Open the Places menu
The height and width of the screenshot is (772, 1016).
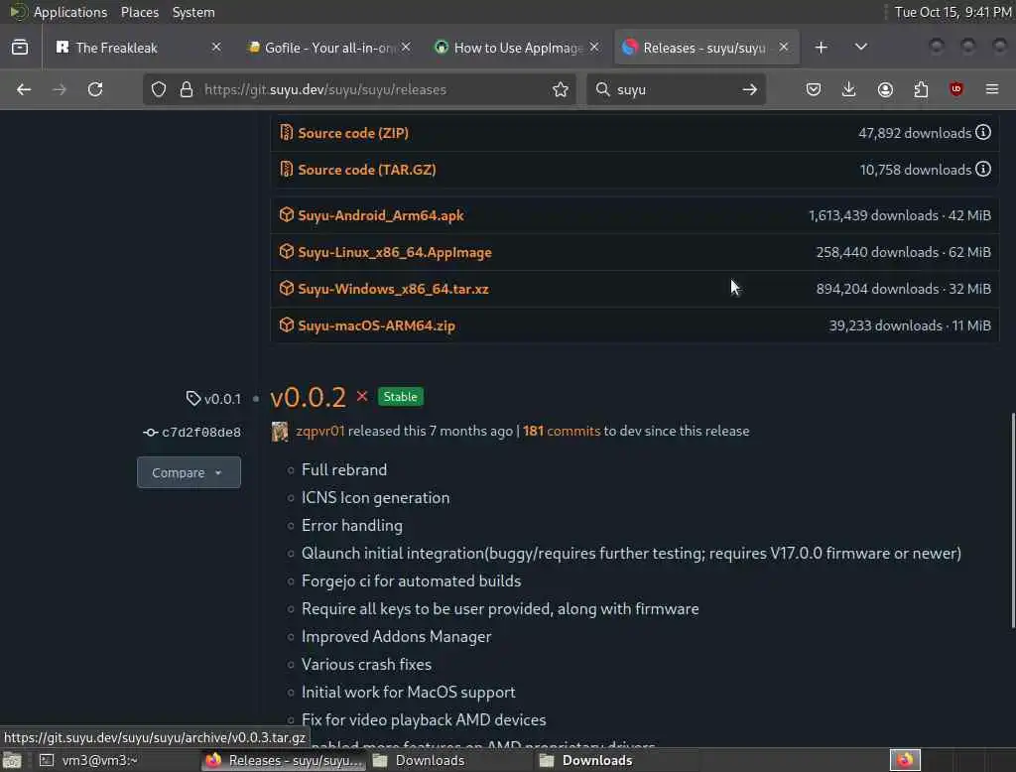(x=140, y=12)
